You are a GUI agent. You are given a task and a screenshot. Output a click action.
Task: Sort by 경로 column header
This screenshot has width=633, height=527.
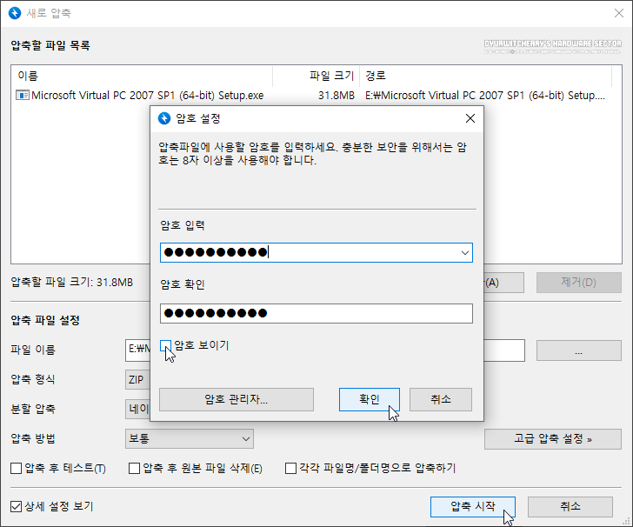[x=486, y=76]
